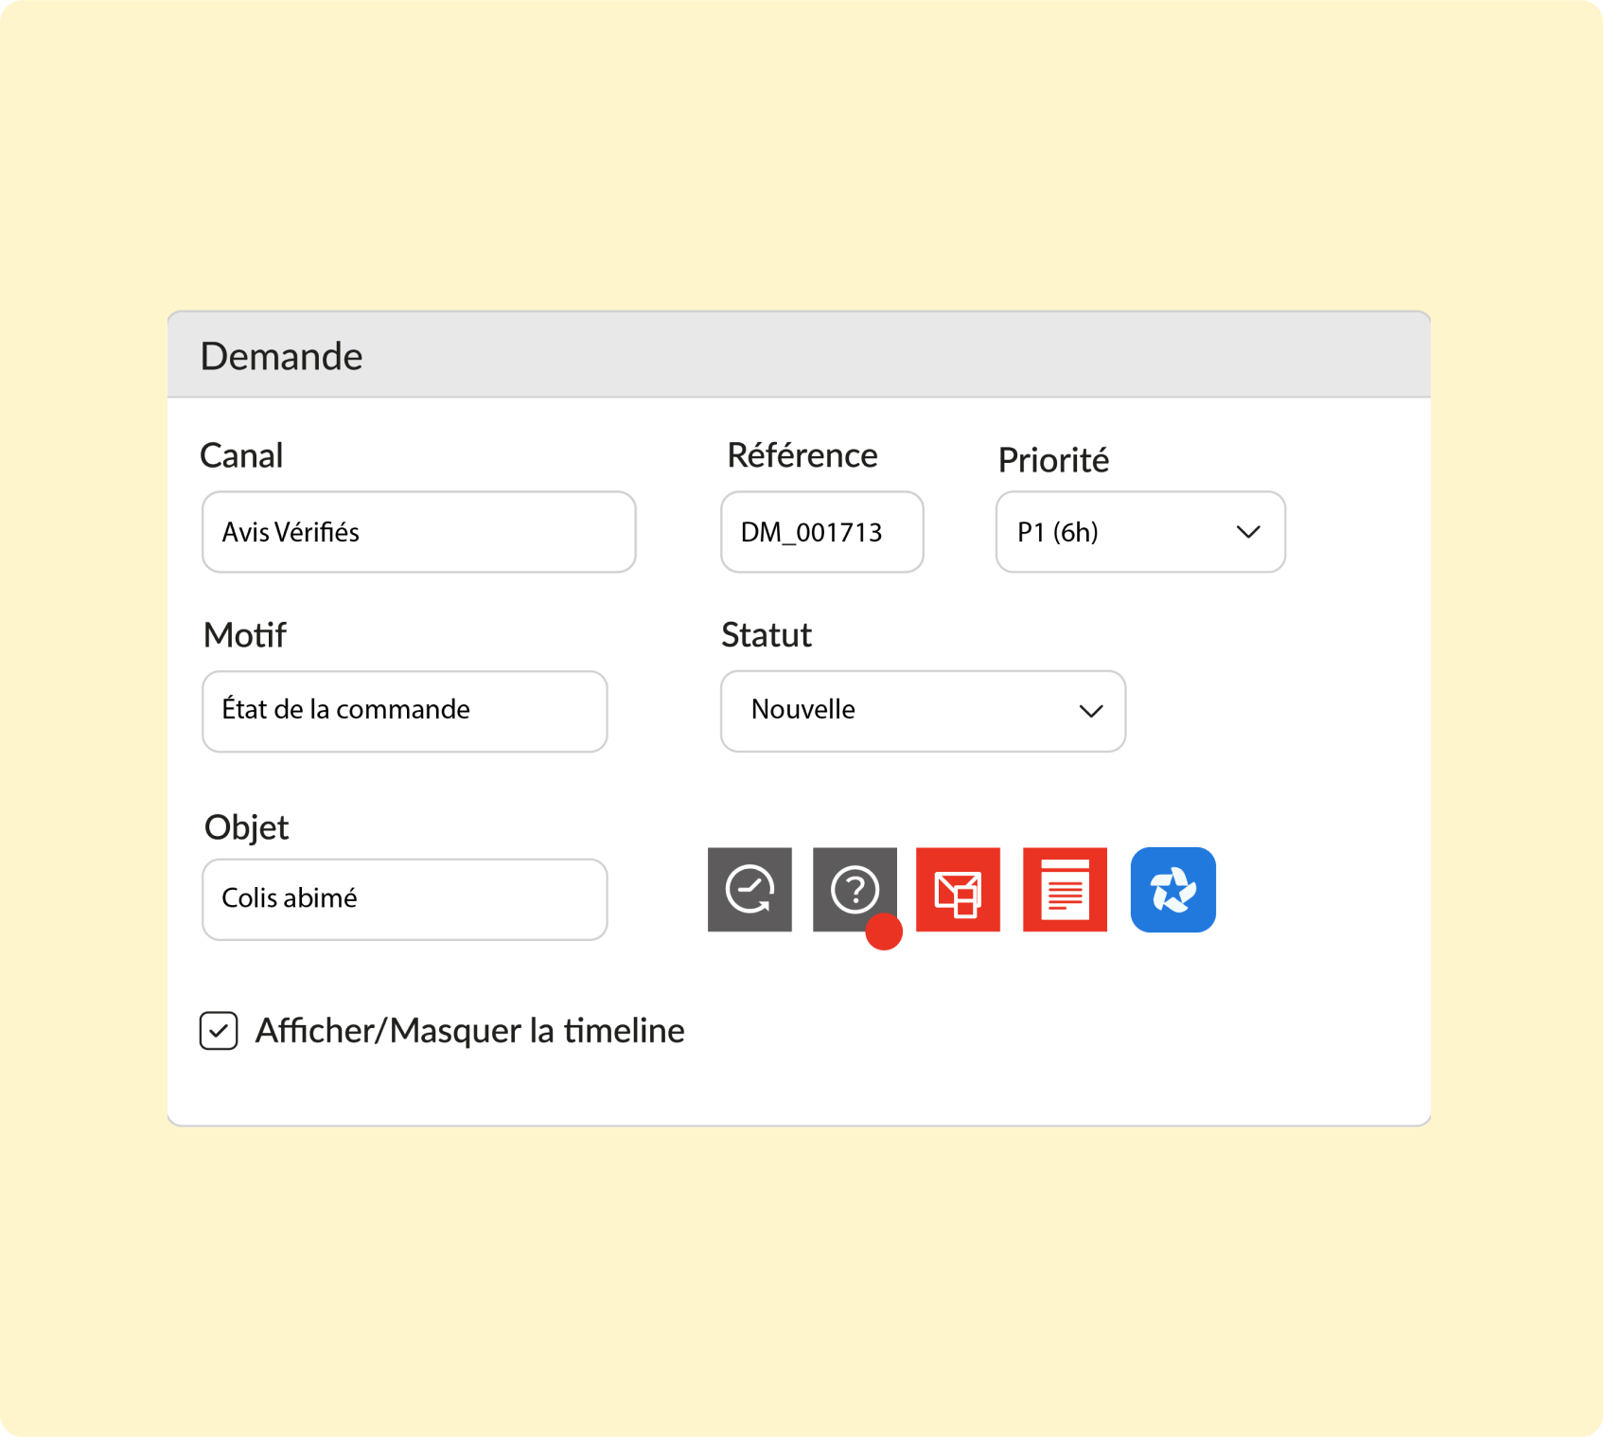The image size is (1604, 1437).
Task: Click the Objet field label
Action: 246,828
